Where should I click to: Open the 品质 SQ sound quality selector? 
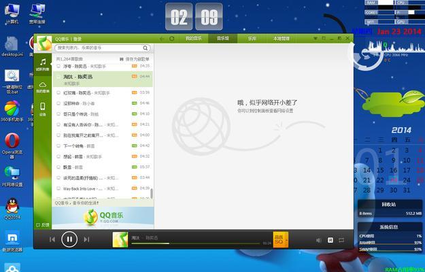[281, 239]
